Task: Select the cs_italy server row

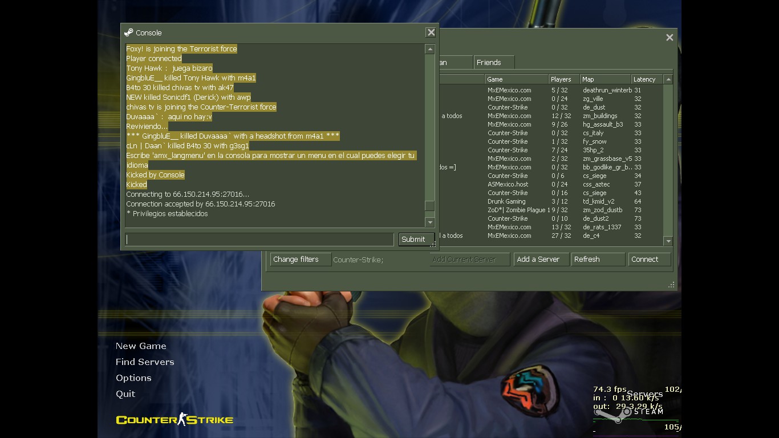Action: (x=550, y=133)
